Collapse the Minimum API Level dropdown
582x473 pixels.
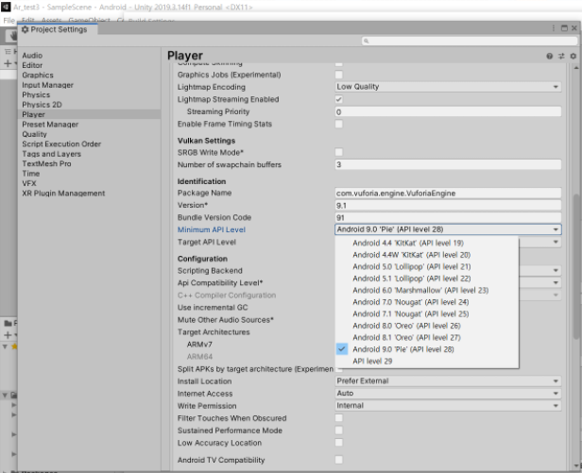tap(448, 229)
